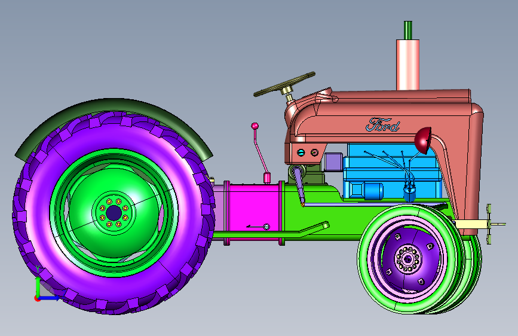The image size is (518, 336).
Task: Select the purple rear tire
Action: point(114,212)
